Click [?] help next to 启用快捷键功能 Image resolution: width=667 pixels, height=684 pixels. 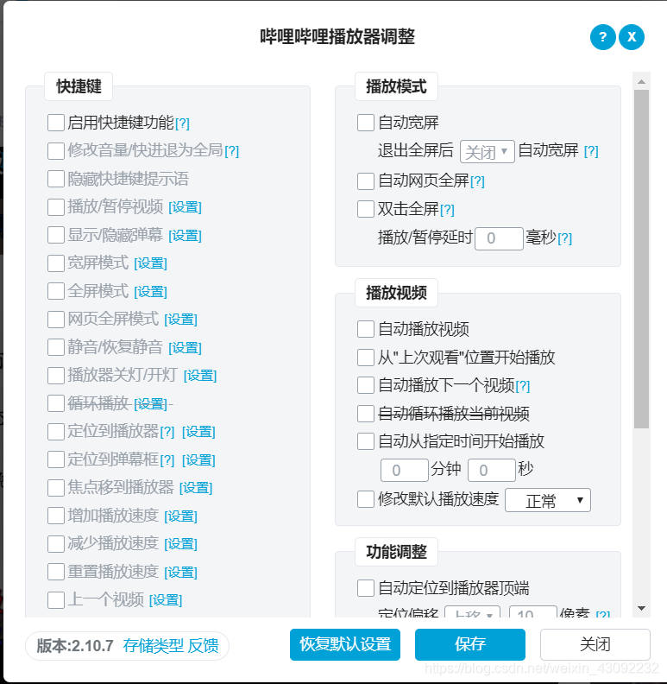(182, 123)
